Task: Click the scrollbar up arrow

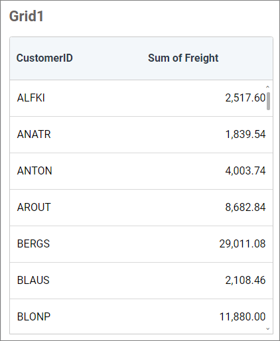Action: (268, 87)
